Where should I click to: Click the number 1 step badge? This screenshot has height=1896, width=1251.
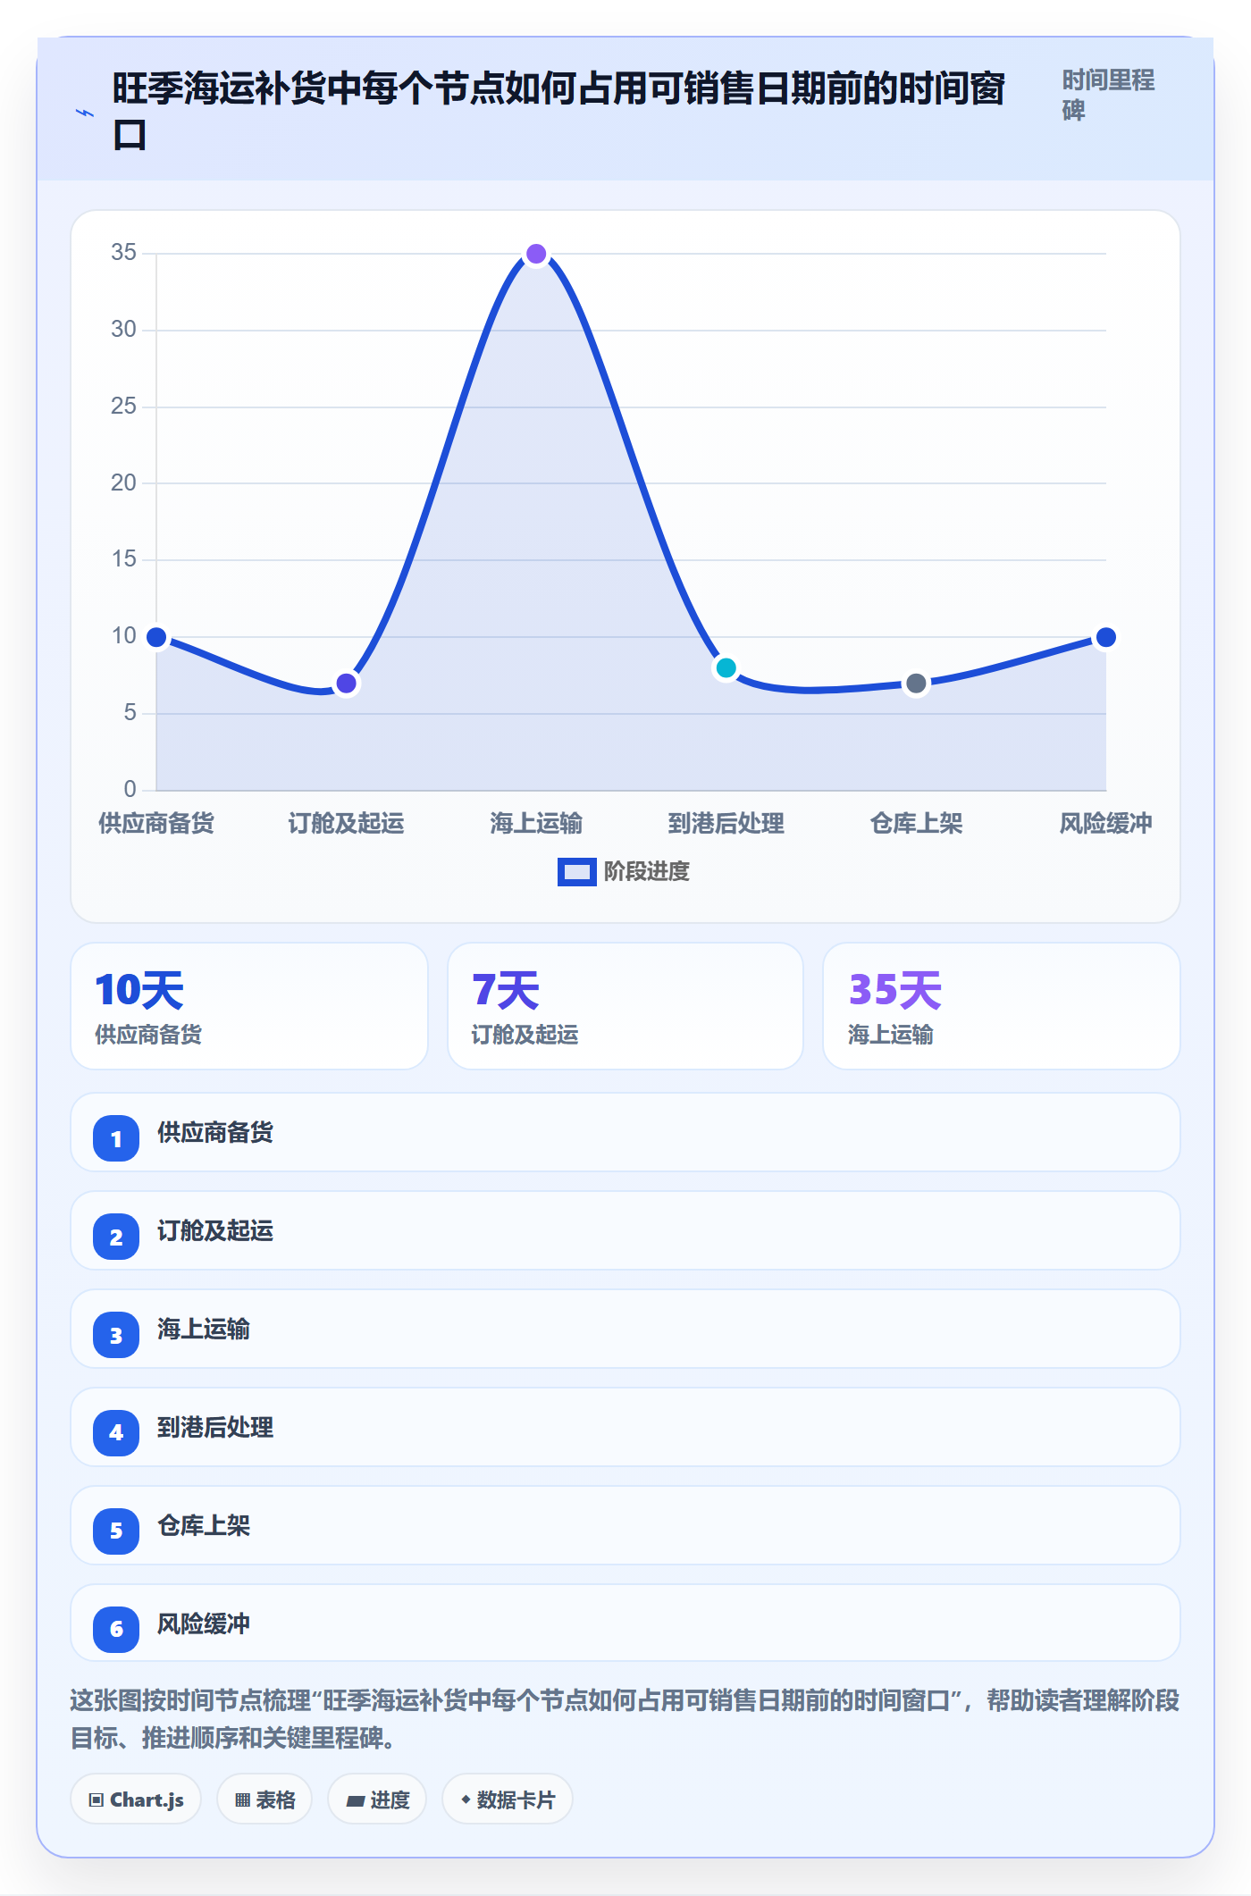coord(116,1138)
